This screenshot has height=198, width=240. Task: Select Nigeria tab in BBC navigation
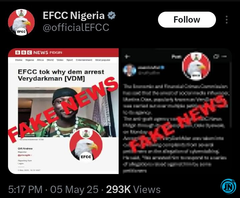[30, 60]
